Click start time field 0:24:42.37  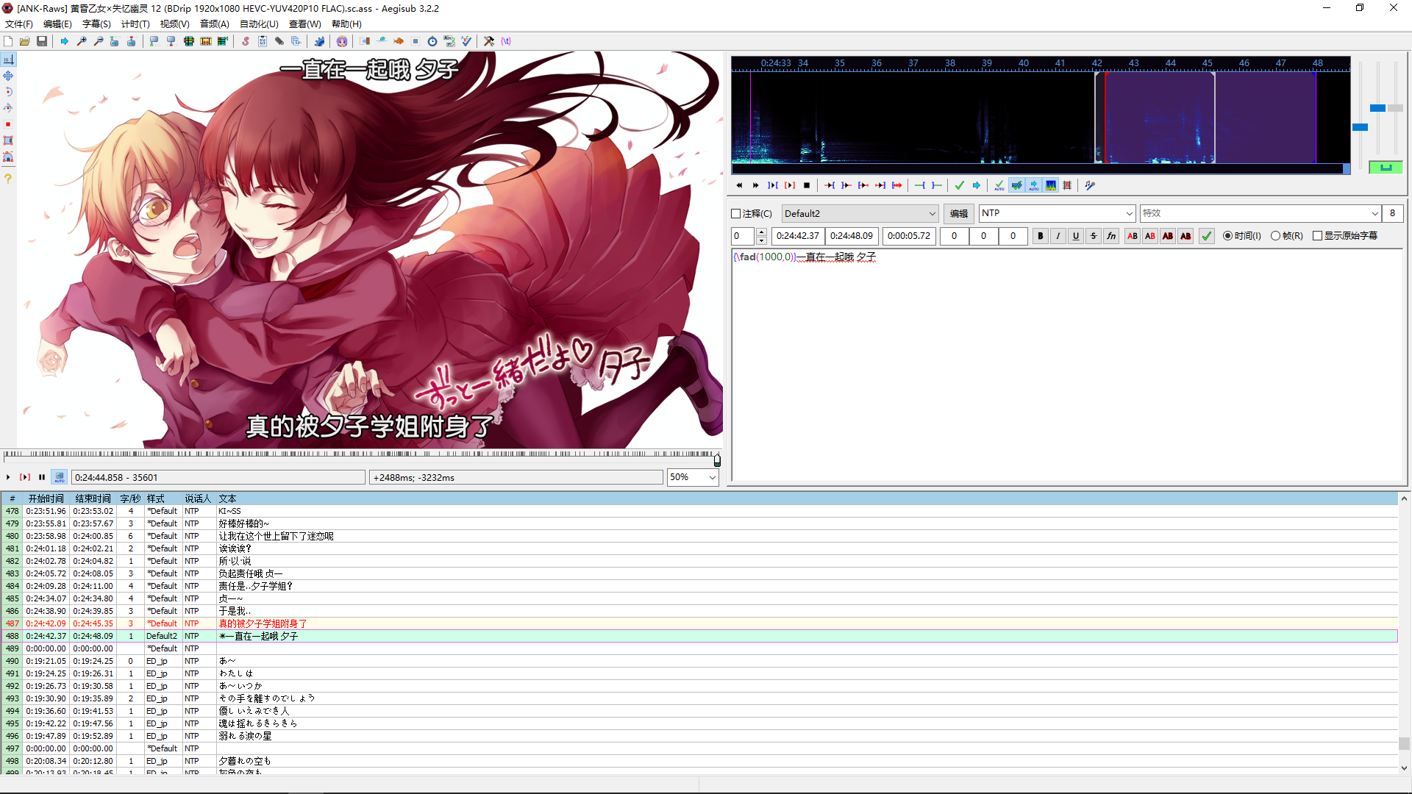coord(798,236)
